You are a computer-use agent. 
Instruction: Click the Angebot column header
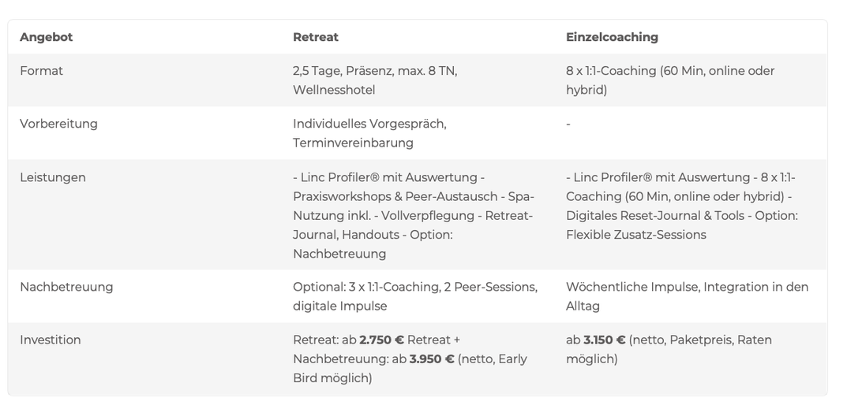pyautogui.click(x=46, y=37)
